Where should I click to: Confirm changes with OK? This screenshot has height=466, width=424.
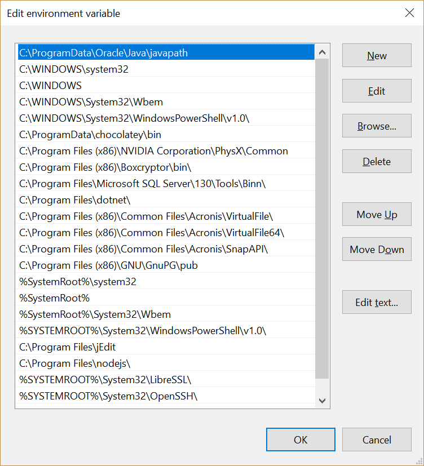(301, 440)
